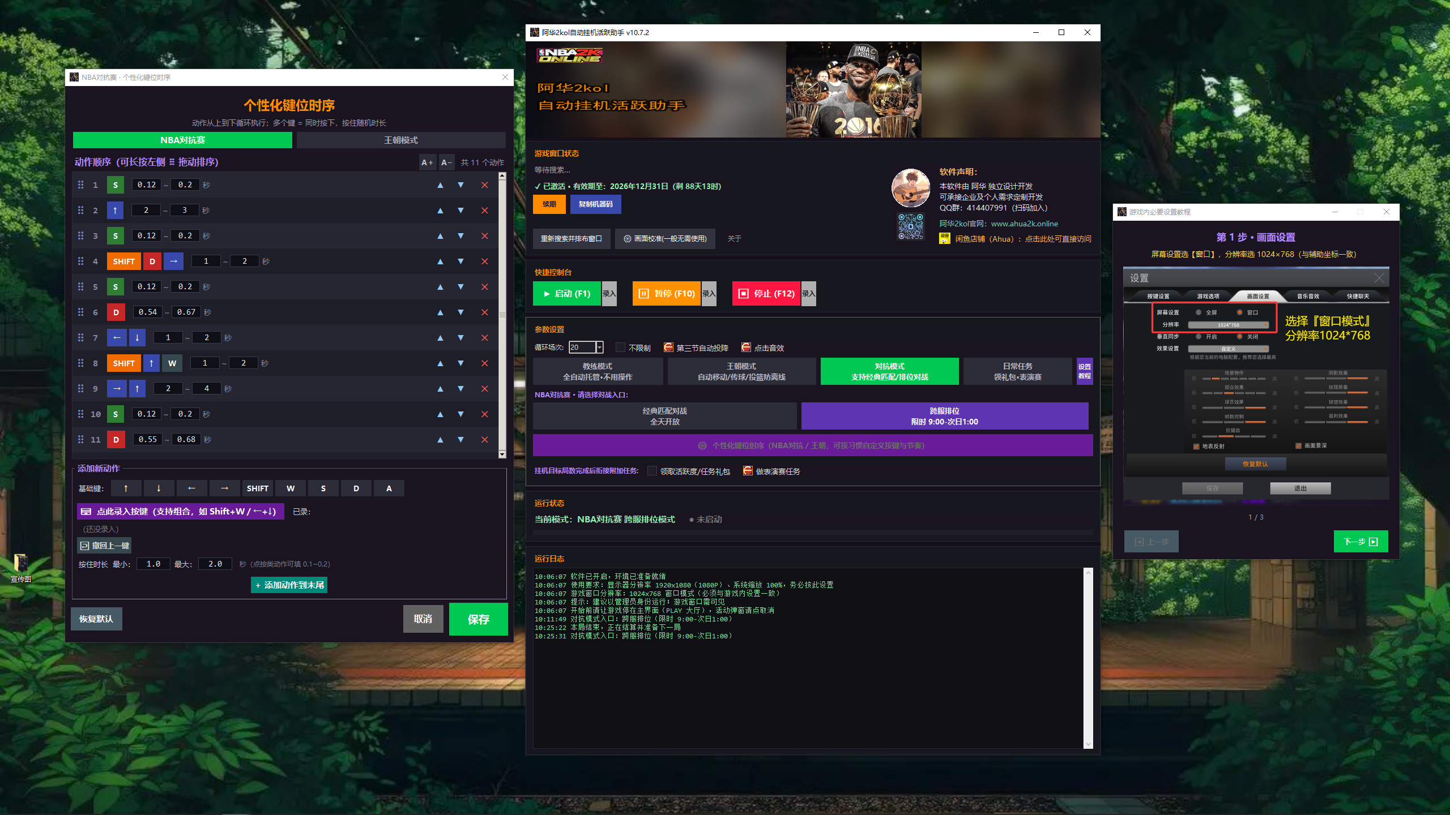Image resolution: width=1450 pixels, height=815 pixels.
Task: Click the QR code image
Action: (911, 226)
